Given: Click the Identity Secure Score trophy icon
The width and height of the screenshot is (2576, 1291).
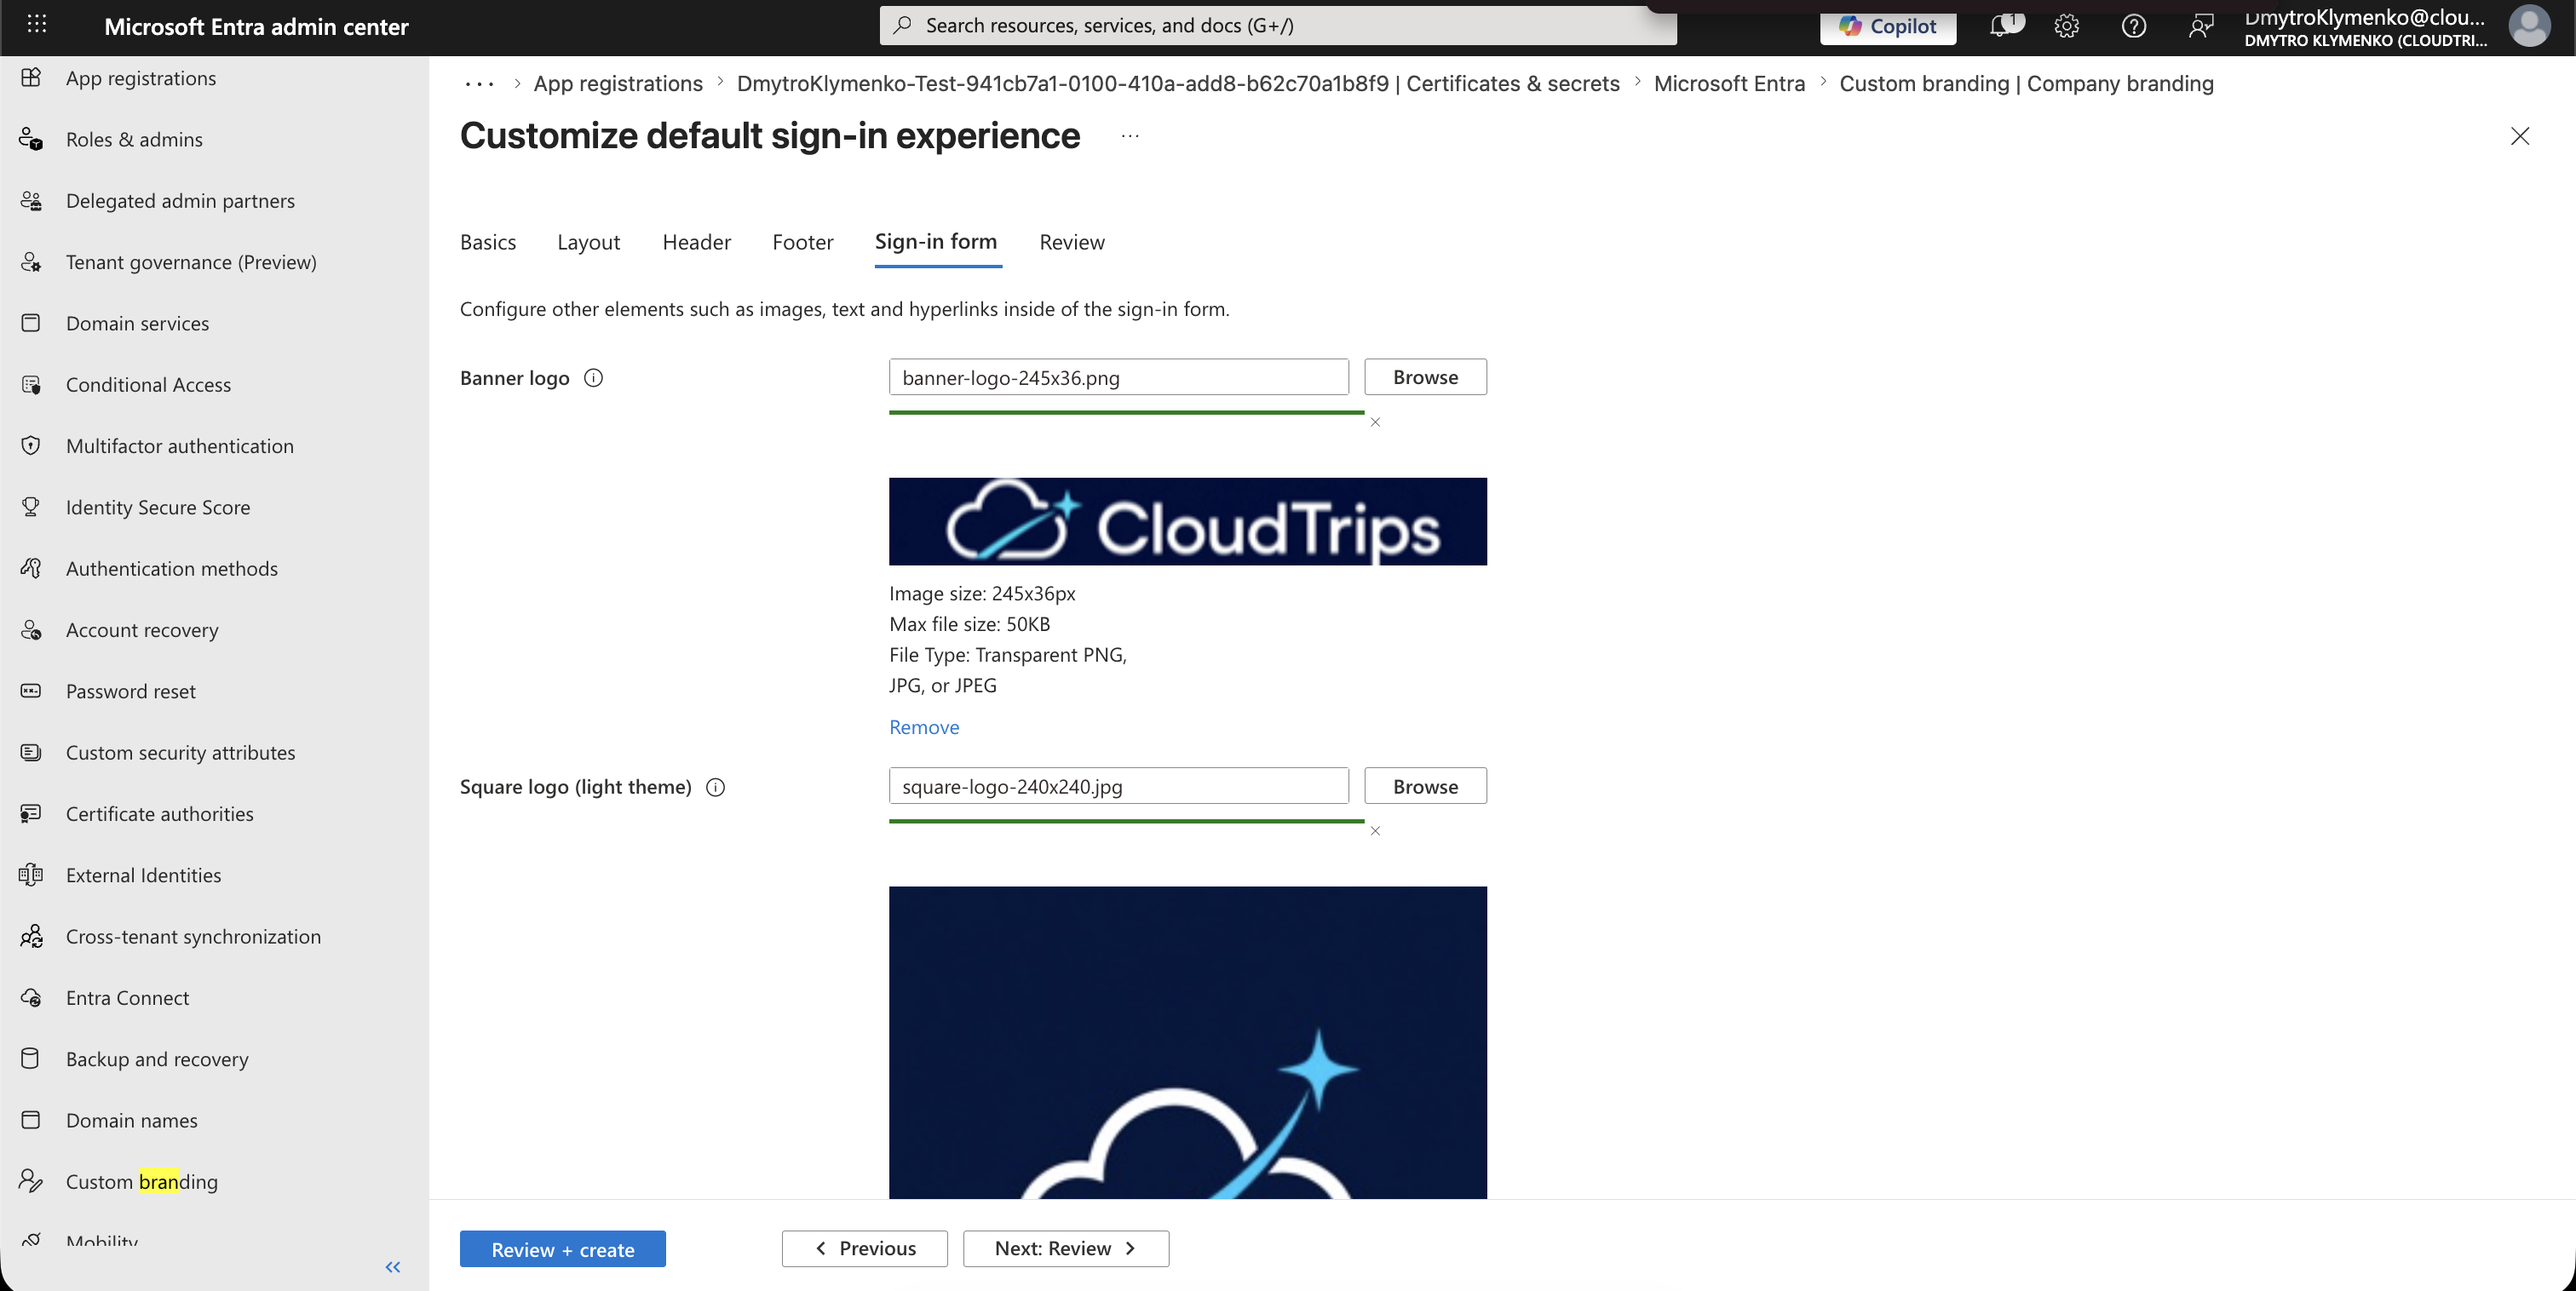Looking at the screenshot, I should tap(31, 506).
